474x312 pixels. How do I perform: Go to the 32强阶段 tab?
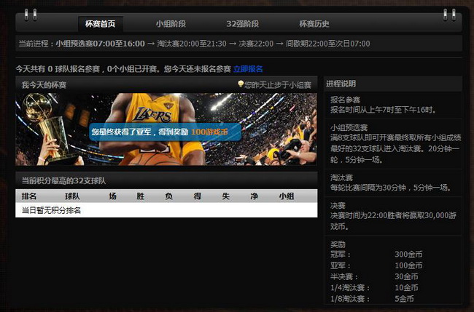(242, 24)
